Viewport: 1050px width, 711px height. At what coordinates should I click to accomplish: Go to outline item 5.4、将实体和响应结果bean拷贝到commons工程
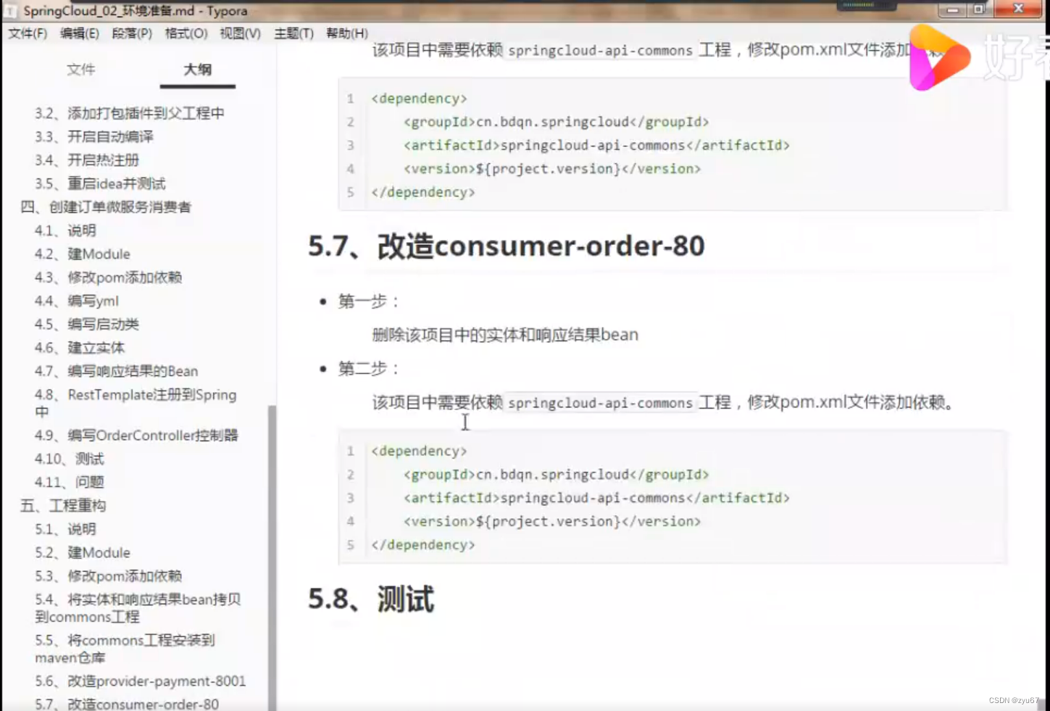138,608
